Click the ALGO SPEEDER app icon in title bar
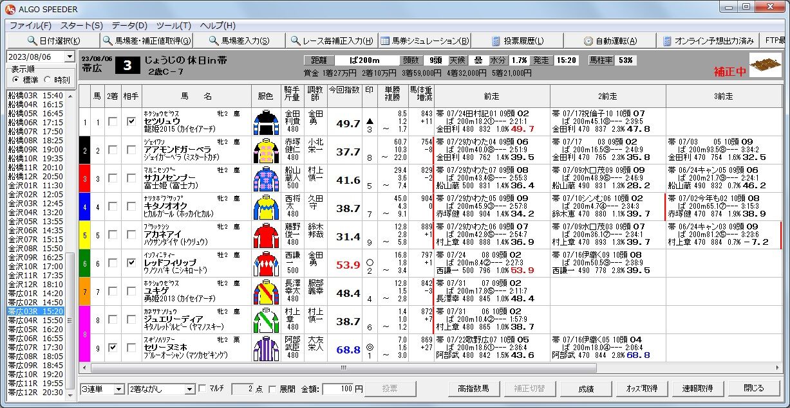The image size is (790, 408). (x=10, y=9)
